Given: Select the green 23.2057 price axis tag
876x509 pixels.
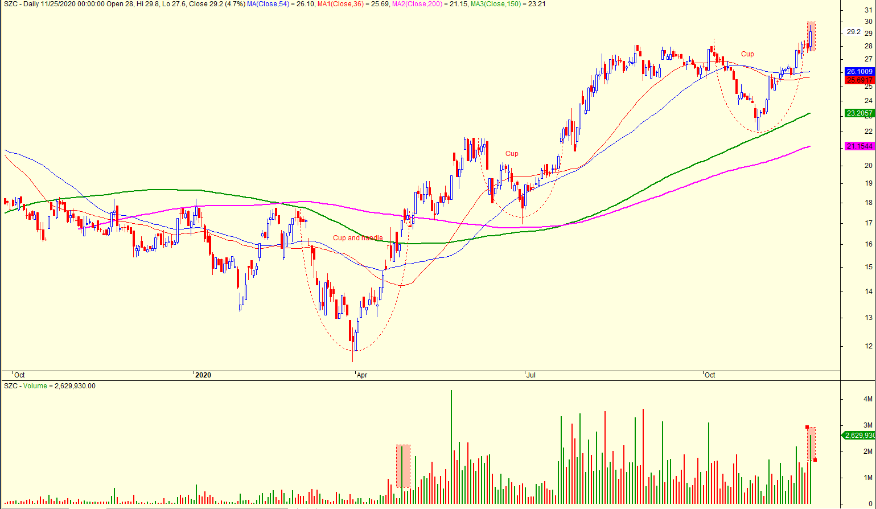Looking at the screenshot, I should coord(859,113).
